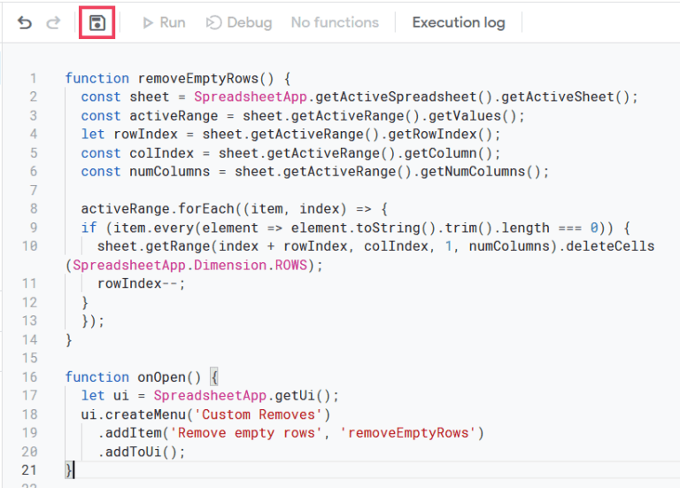This screenshot has height=488, width=680.
Task: Click the activeRange.forEach line
Action: (x=234, y=209)
